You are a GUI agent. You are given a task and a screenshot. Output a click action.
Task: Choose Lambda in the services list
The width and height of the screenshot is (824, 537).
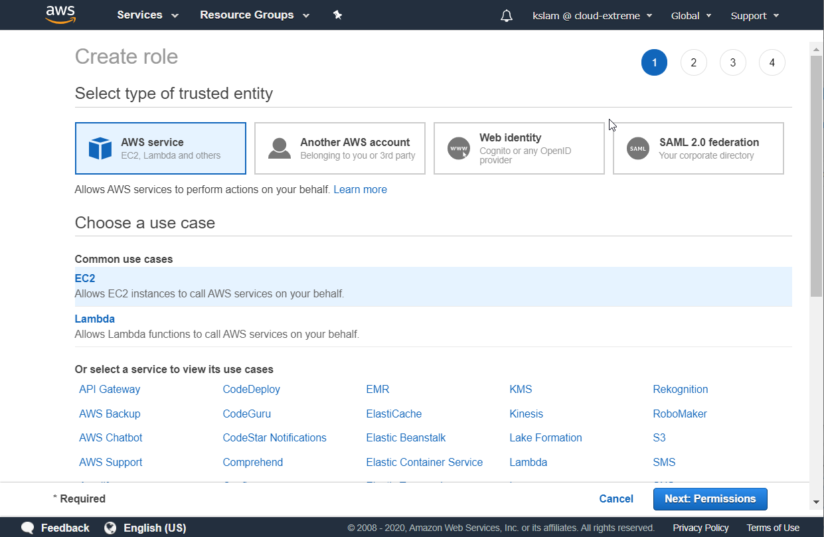click(528, 462)
